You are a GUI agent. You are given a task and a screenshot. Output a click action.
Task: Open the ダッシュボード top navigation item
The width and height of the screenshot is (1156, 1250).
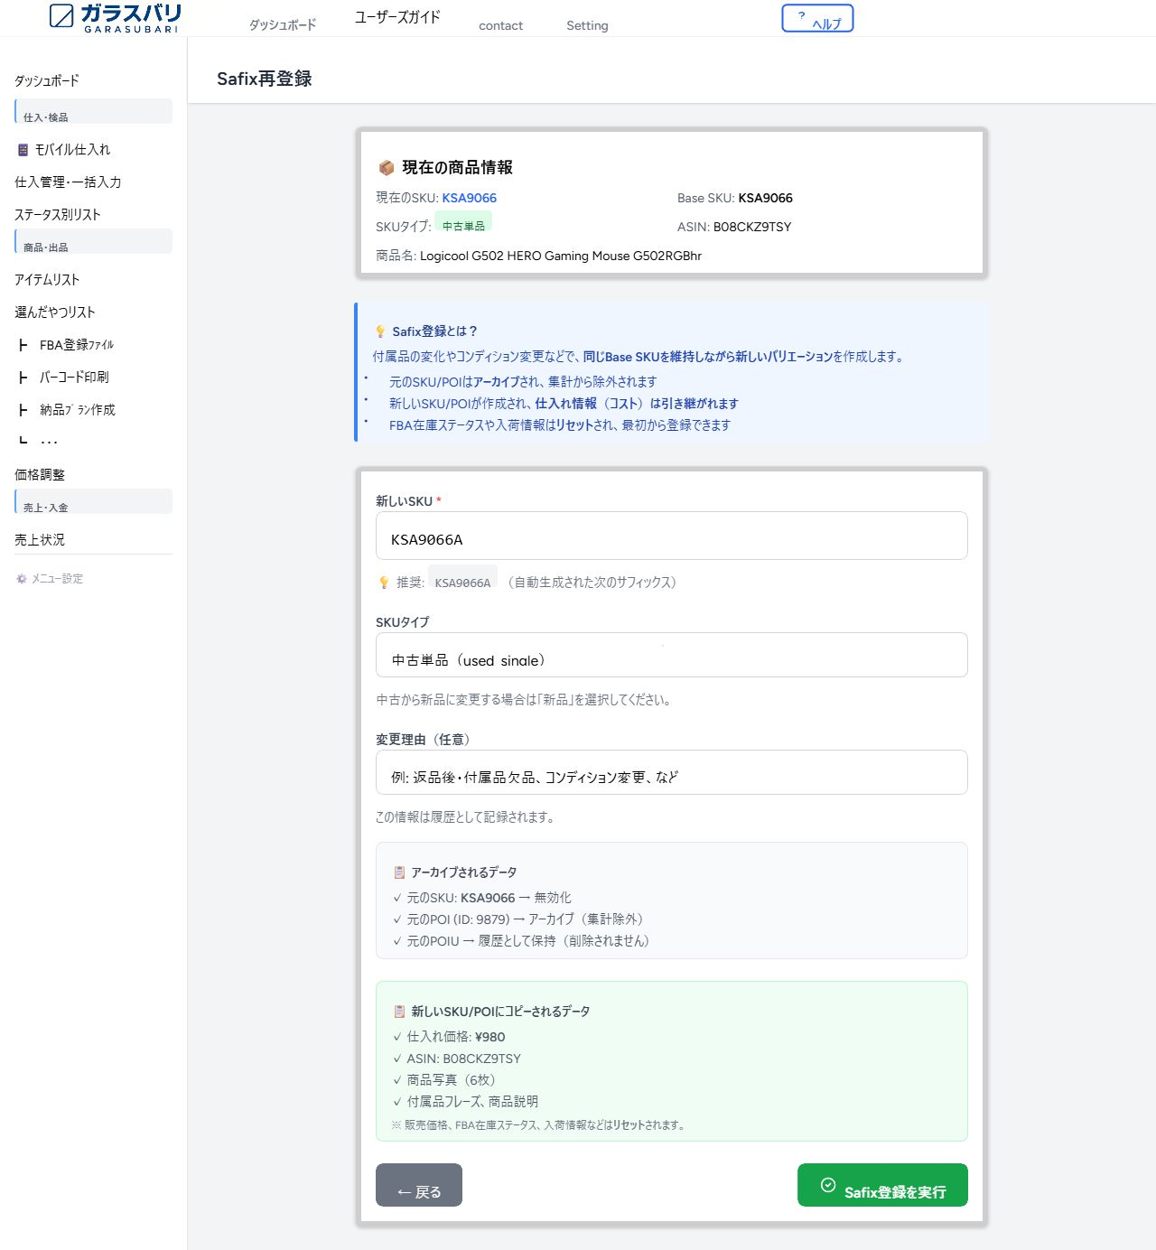click(x=283, y=25)
